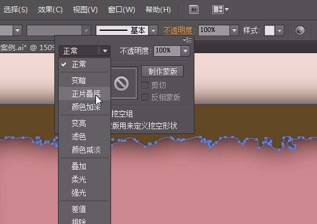
Task: Open the 选择(S) menu
Action: click(x=15, y=10)
